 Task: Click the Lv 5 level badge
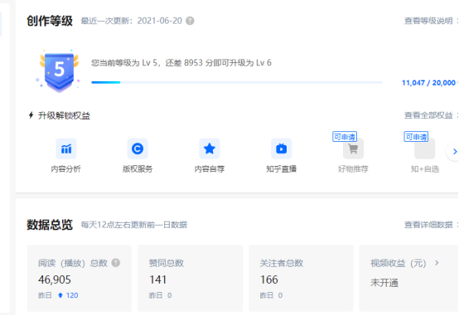pyautogui.click(x=59, y=71)
